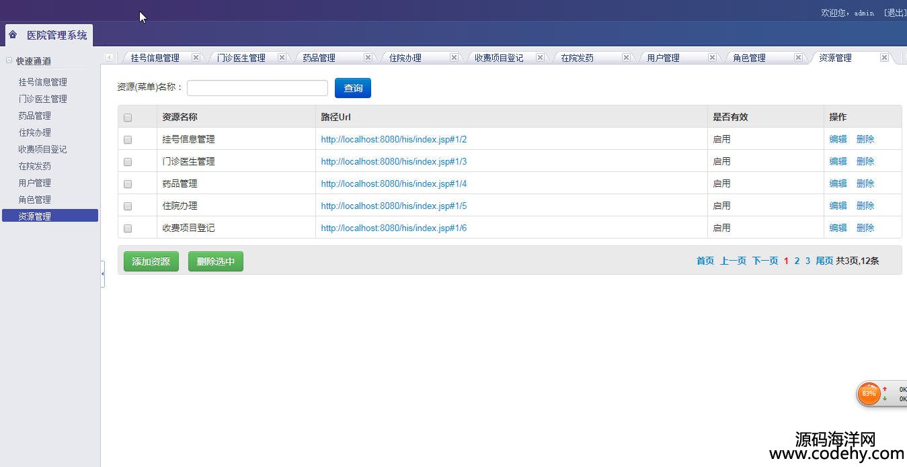Click the 查询 search button

tap(353, 88)
